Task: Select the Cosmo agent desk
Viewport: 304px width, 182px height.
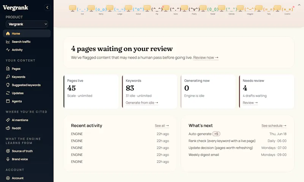Action: click(283, 10)
